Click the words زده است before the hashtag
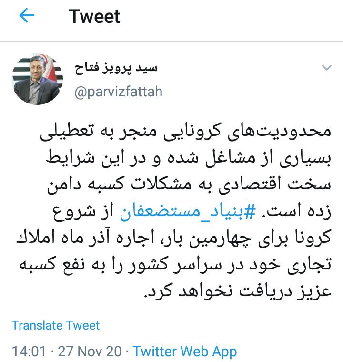Image resolution: width=343 pixels, height=362 pixels. (x=297, y=212)
